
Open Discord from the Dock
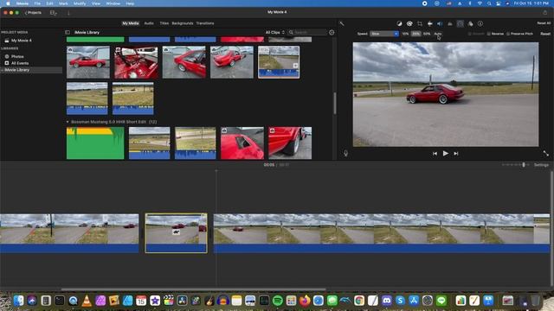point(387,301)
